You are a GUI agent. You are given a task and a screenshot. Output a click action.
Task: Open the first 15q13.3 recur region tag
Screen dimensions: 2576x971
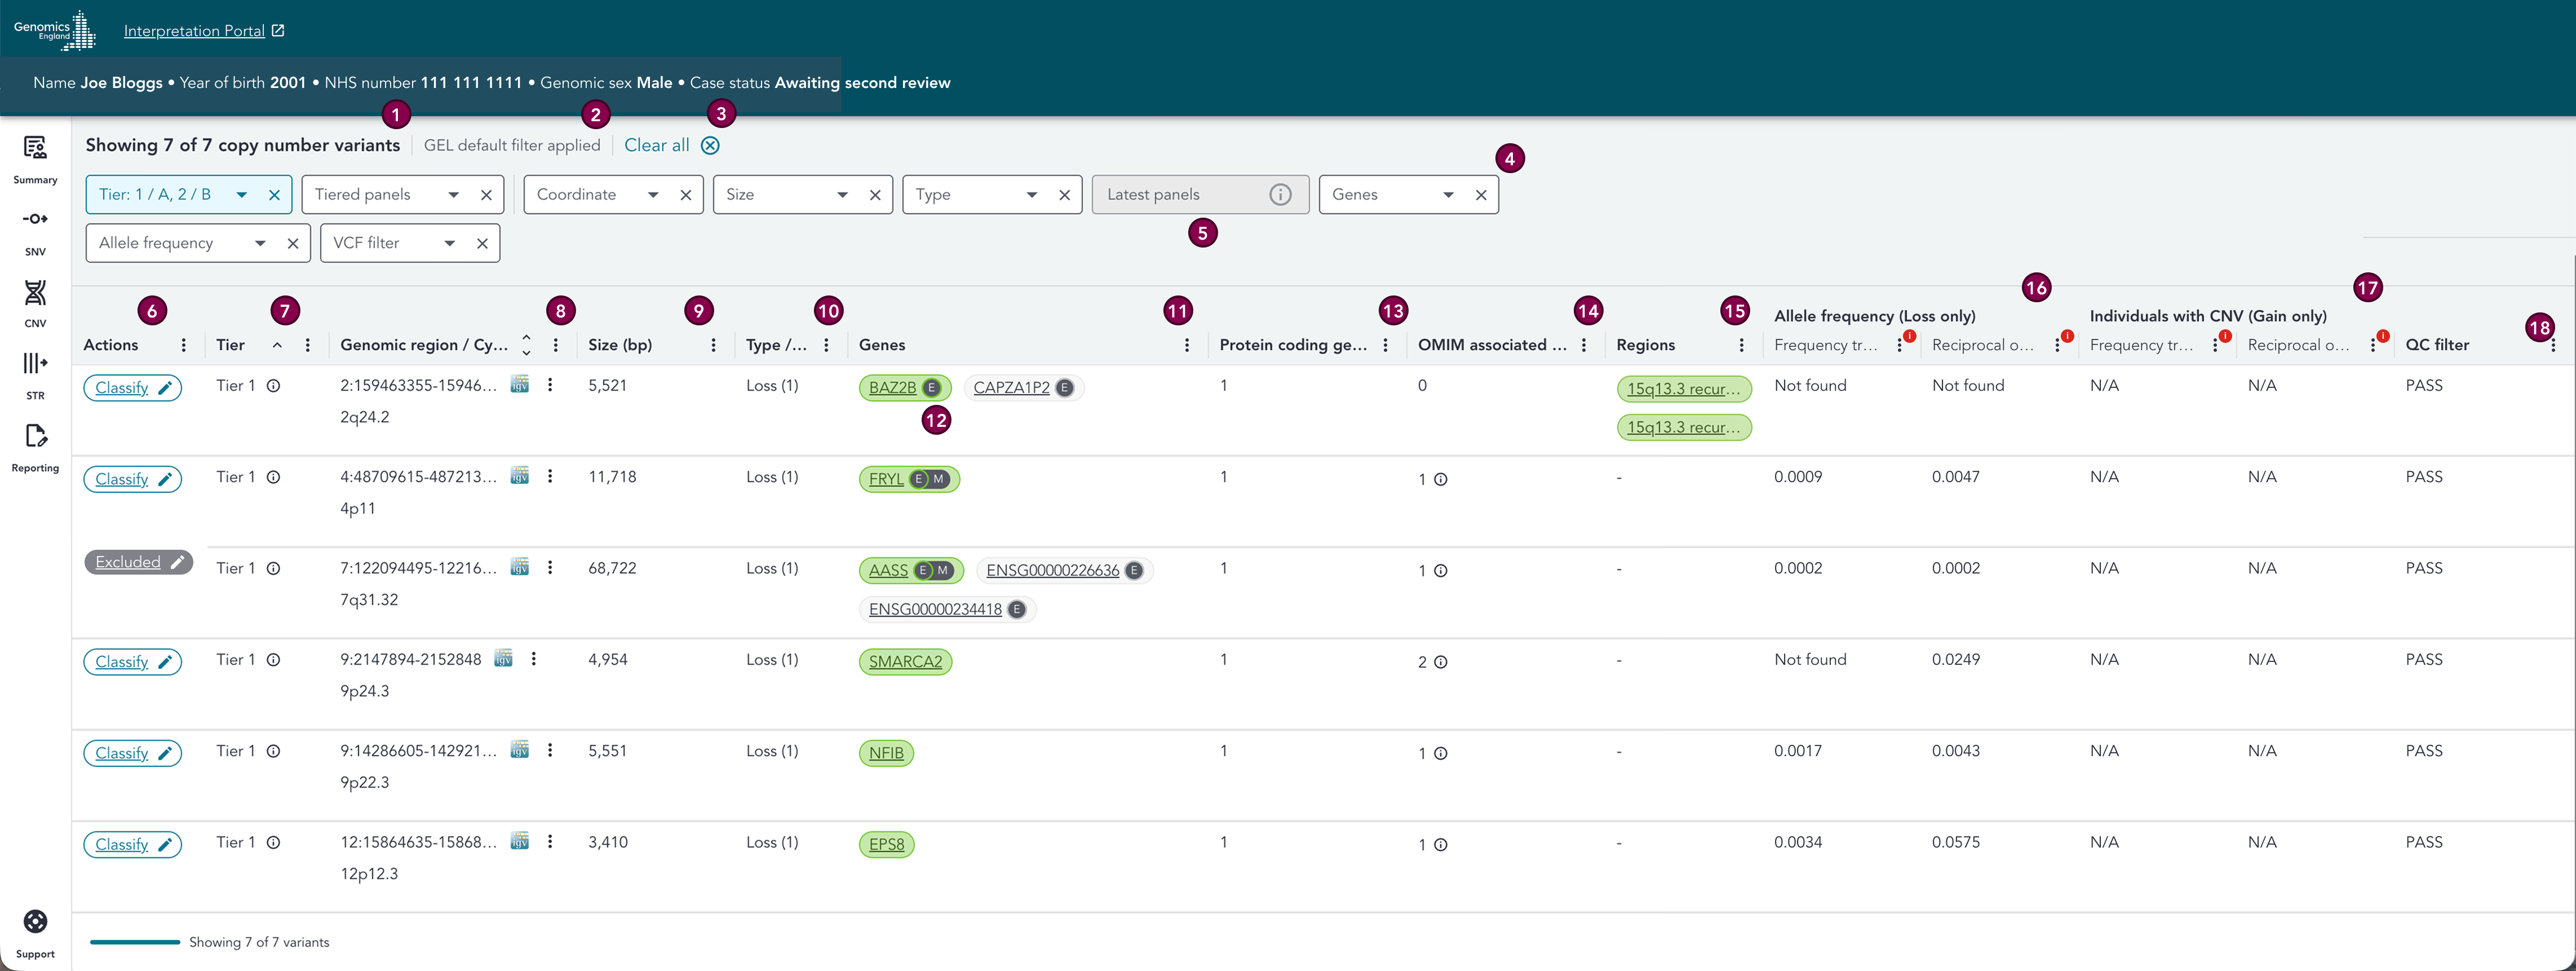pyautogui.click(x=1684, y=389)
